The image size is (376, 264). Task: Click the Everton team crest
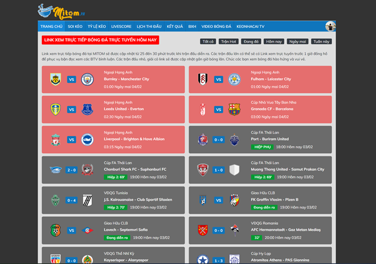click(87, 110)
